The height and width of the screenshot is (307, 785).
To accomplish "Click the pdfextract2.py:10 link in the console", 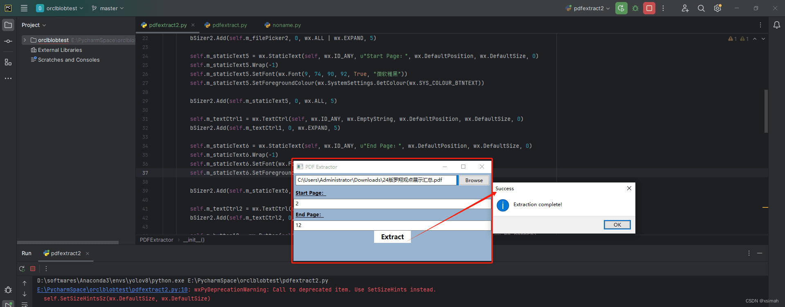I will click(112, 289).
